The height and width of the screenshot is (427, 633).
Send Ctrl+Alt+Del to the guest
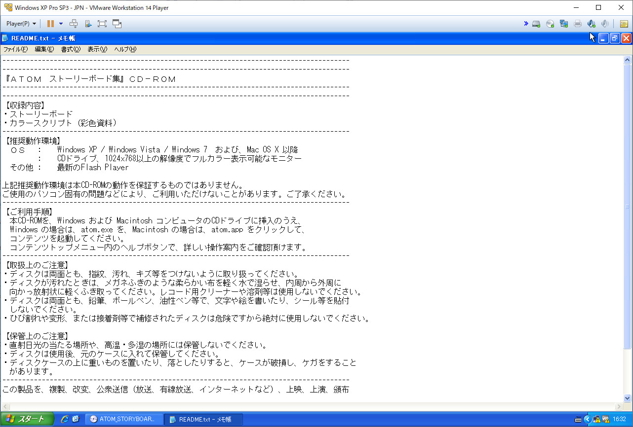[x=74, y=24]
